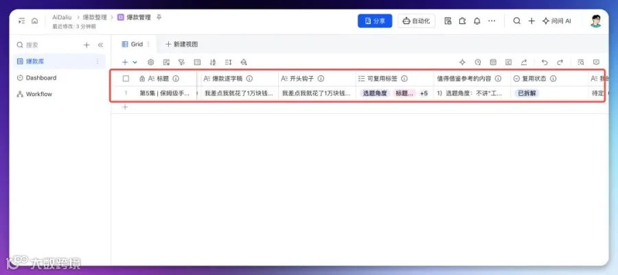The height and width of the screenshot is (275, 618).
Task: Collapse the sidebar with double chevron
Action: click(x=100, y=45)
